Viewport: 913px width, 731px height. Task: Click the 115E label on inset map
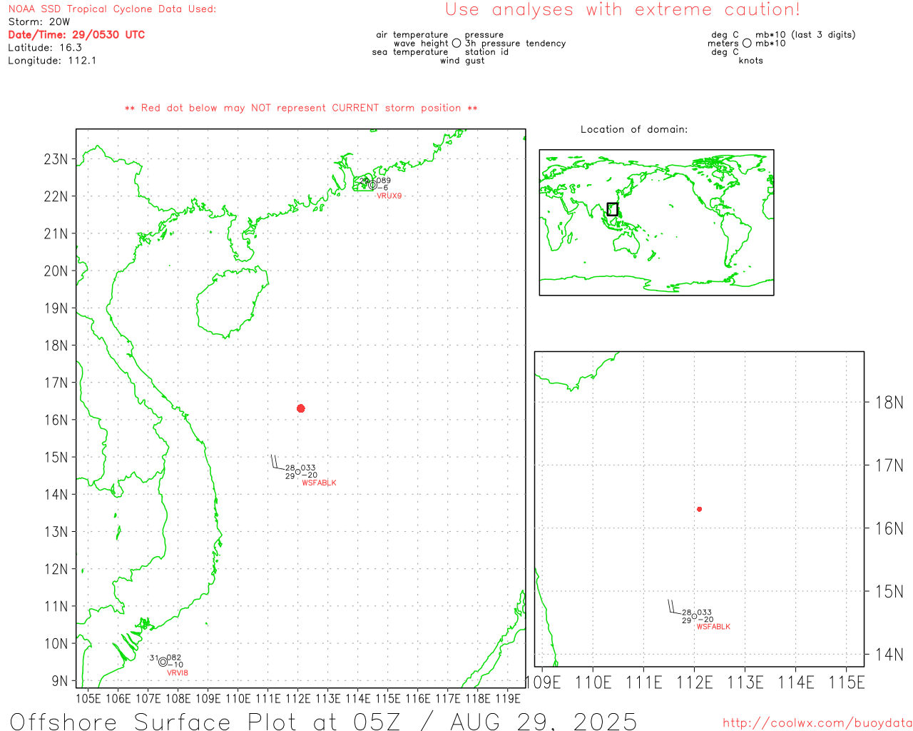(x=847, y=682)
